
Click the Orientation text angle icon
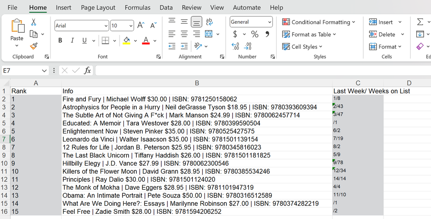click(198, 46)
